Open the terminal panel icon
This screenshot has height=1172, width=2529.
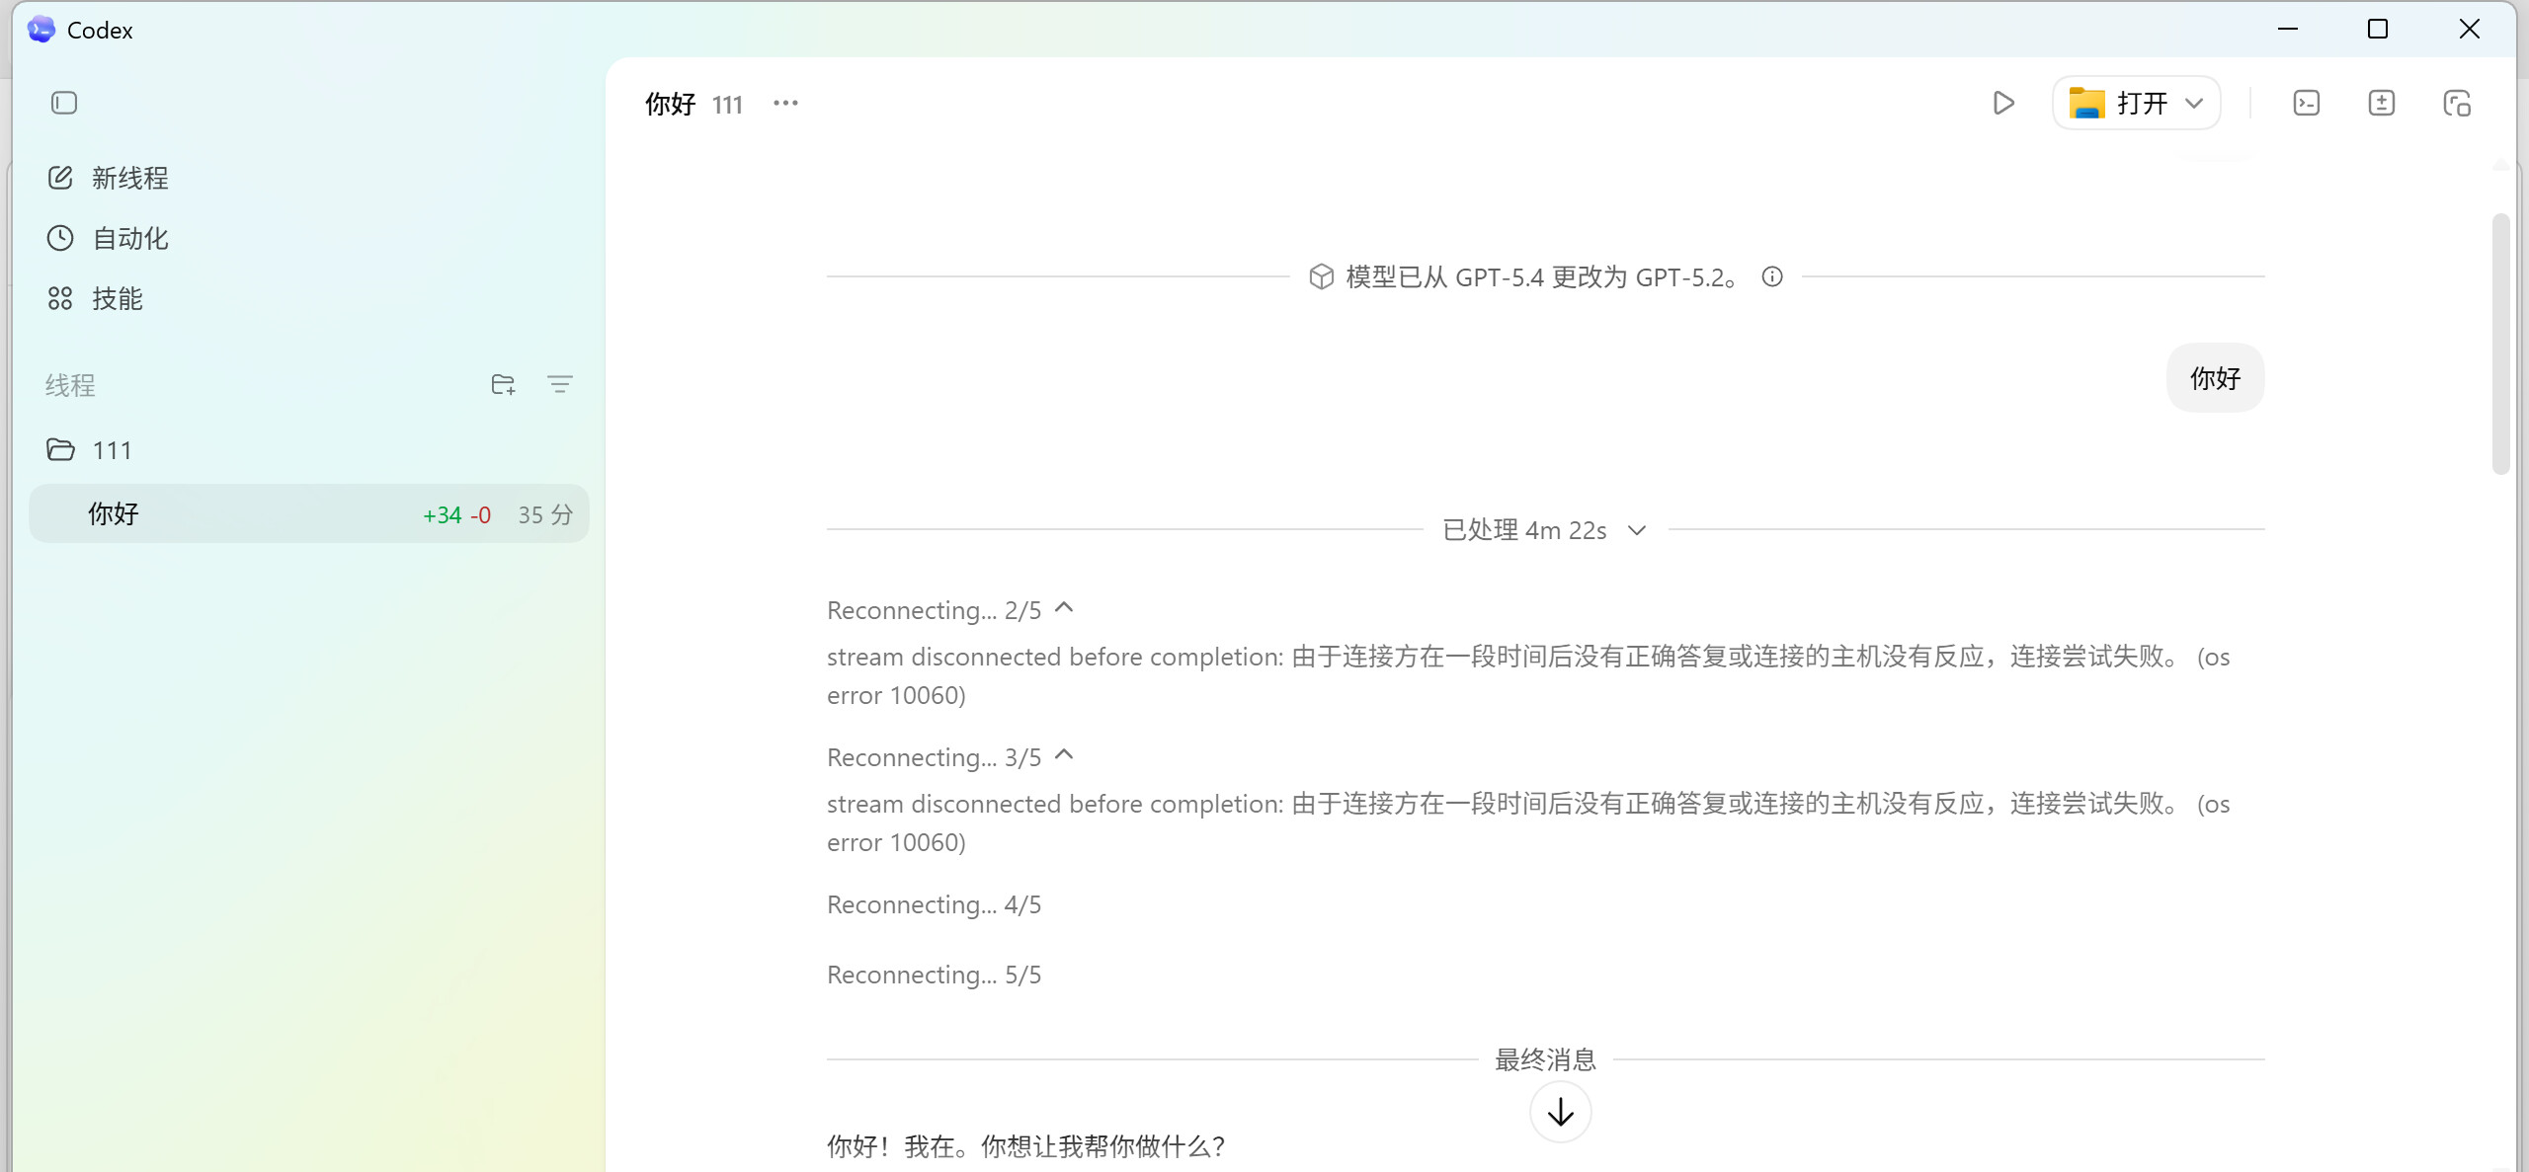coord(2307,103)
